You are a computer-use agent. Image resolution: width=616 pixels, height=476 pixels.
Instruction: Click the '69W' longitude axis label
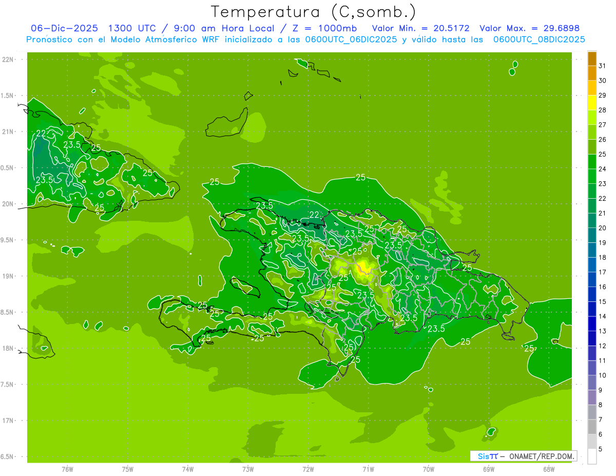click(x=489, y=469)
